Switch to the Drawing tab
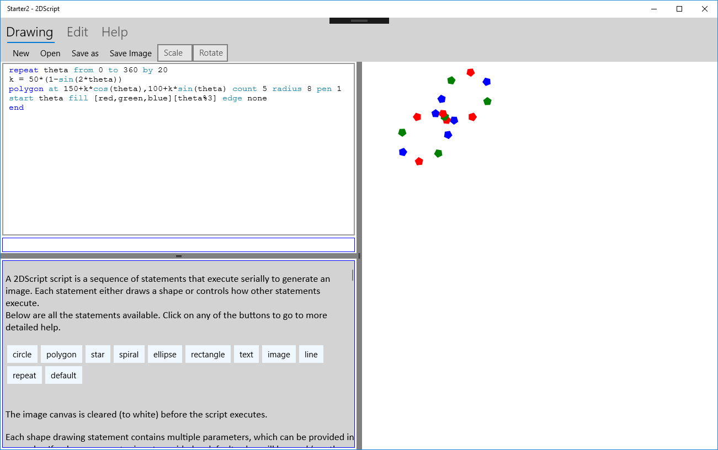The width and height of the screenshot is (718, 450). coord(30,32)
